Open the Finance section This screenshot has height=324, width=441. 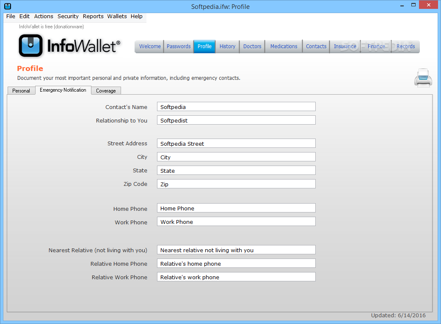point(376,46)
